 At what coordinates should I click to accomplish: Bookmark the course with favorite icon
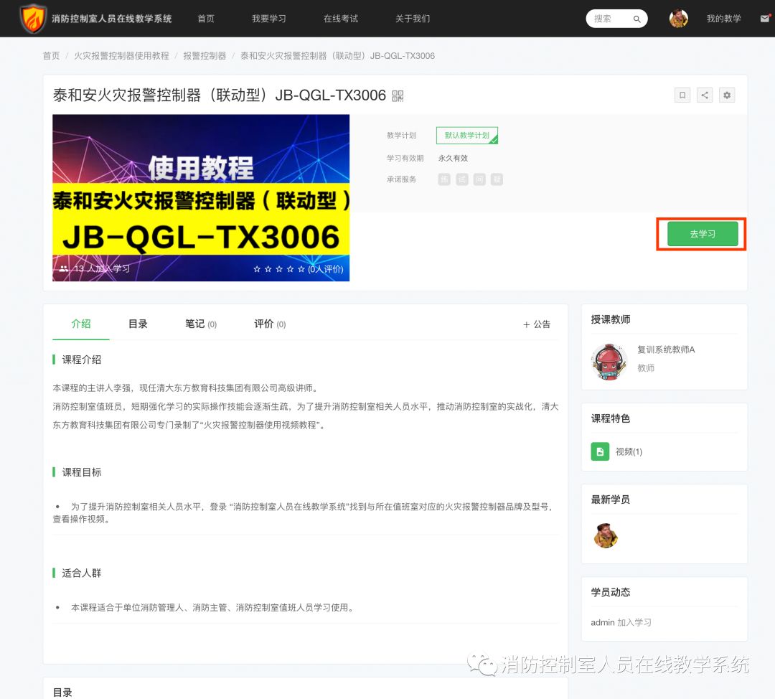coord(682,95)
